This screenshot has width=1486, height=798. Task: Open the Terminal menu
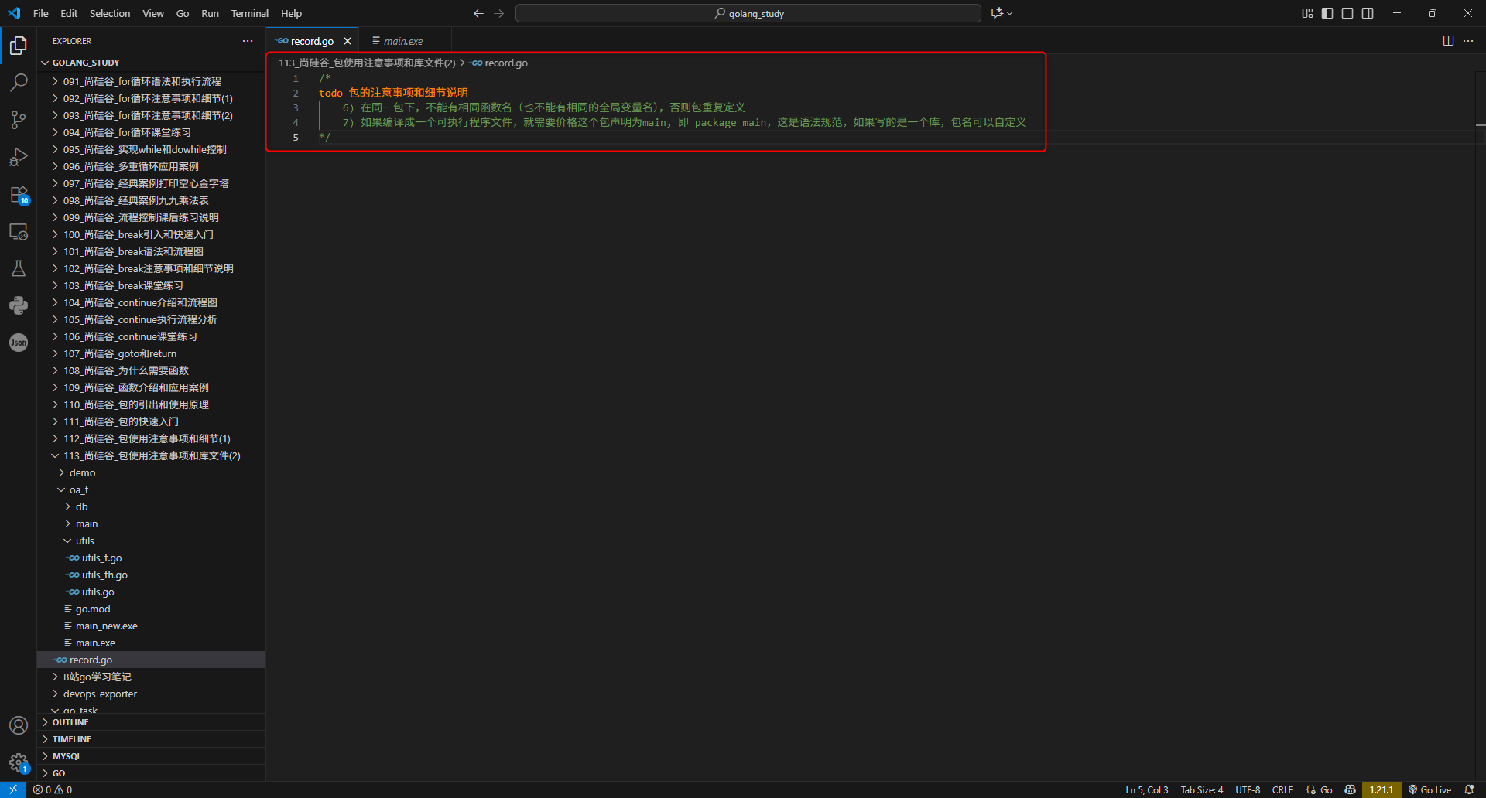click(x=250, y=13)
